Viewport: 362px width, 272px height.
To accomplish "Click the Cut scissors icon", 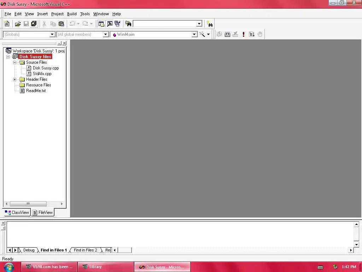I will click(44, 24).
